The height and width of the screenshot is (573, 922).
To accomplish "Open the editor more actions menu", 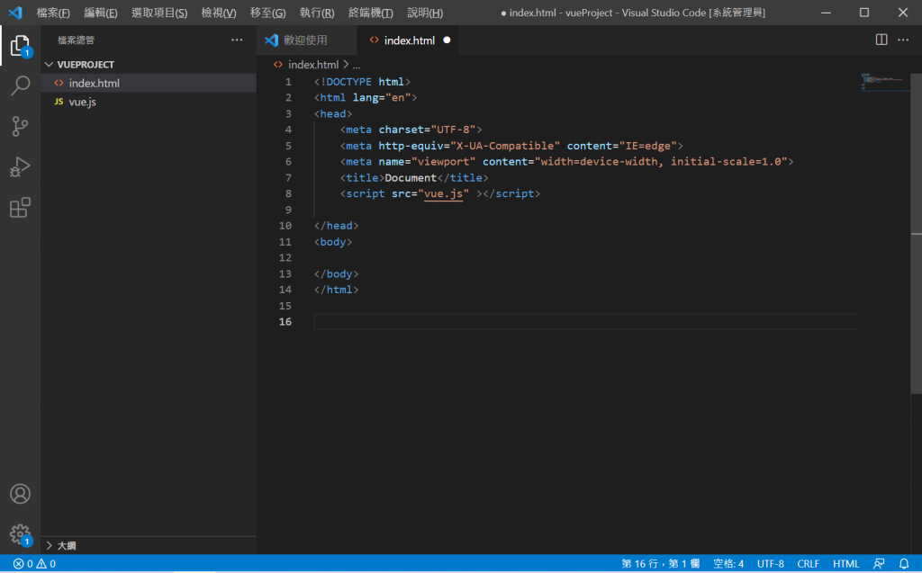I will click(904, 40).
